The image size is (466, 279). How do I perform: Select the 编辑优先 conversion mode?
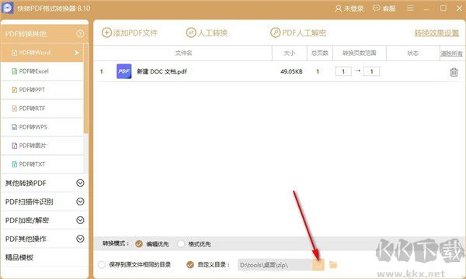click(x=139, y=244)
